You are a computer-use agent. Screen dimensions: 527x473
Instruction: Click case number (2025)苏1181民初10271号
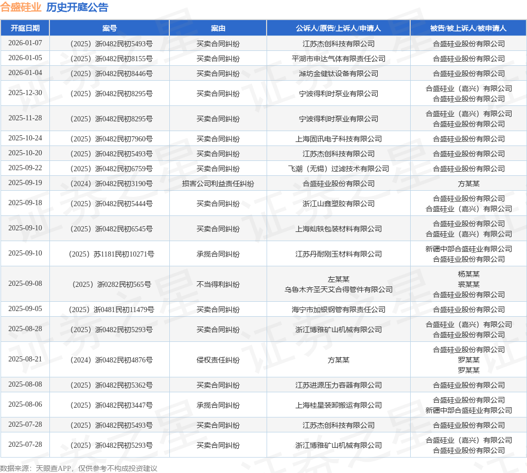[111, 254]
